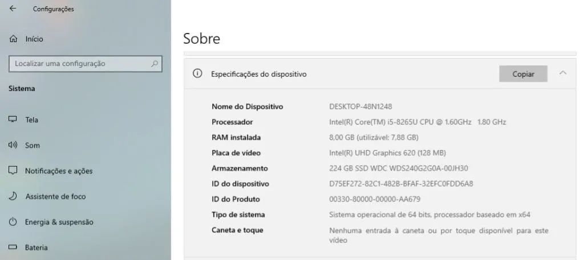This screenshot has height=260, width=580.
Task: Open the Início settings home
Action: pyautogui.click(x=34, y=39)
